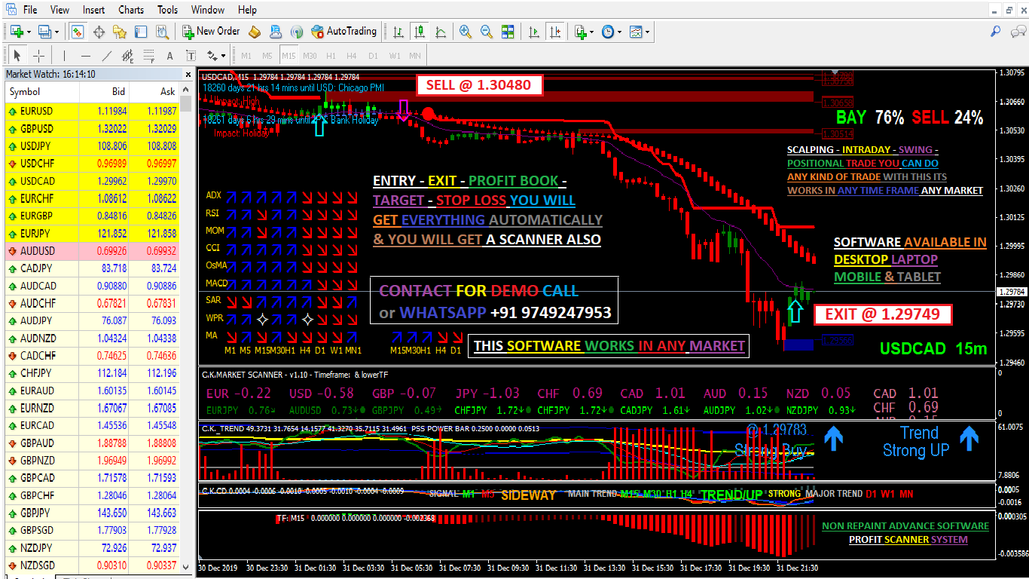Expand the Periods dropdown arrow
1029x579 pixels.
620,32
